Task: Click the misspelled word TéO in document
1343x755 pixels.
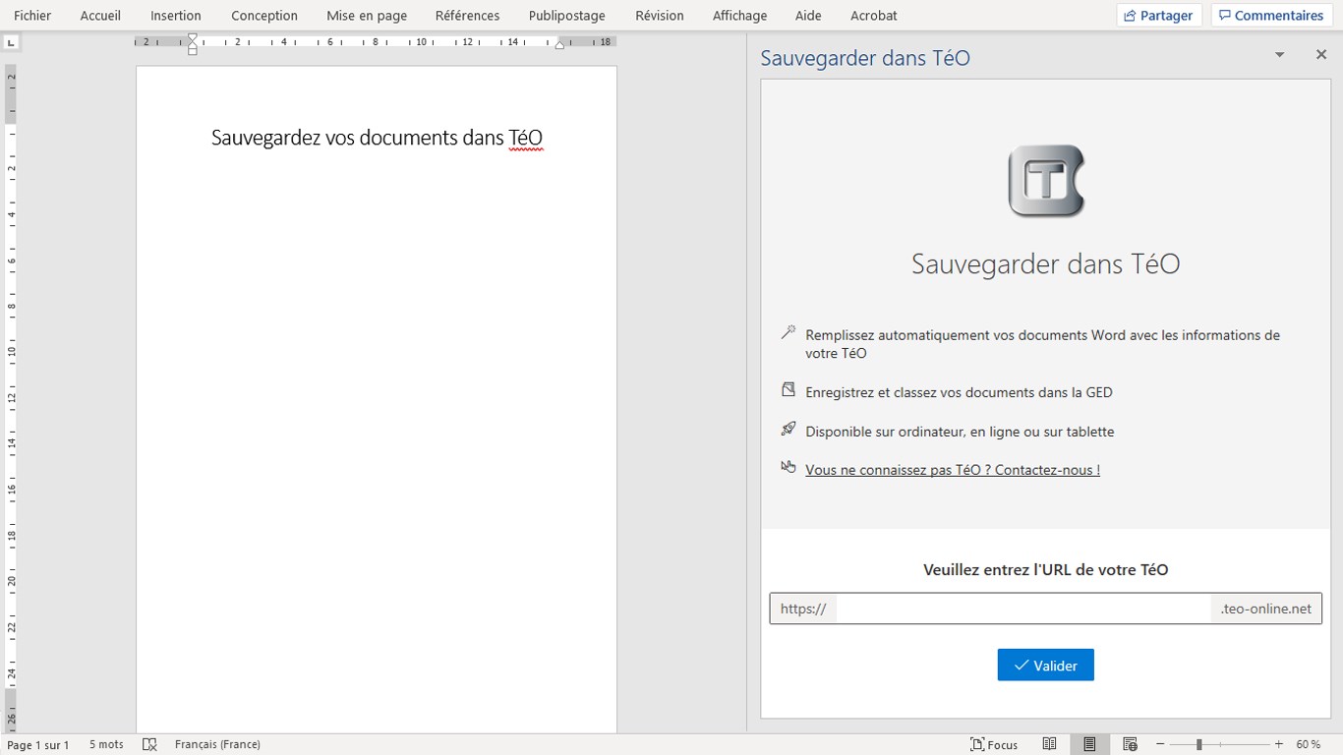Action: pos(525,138)
